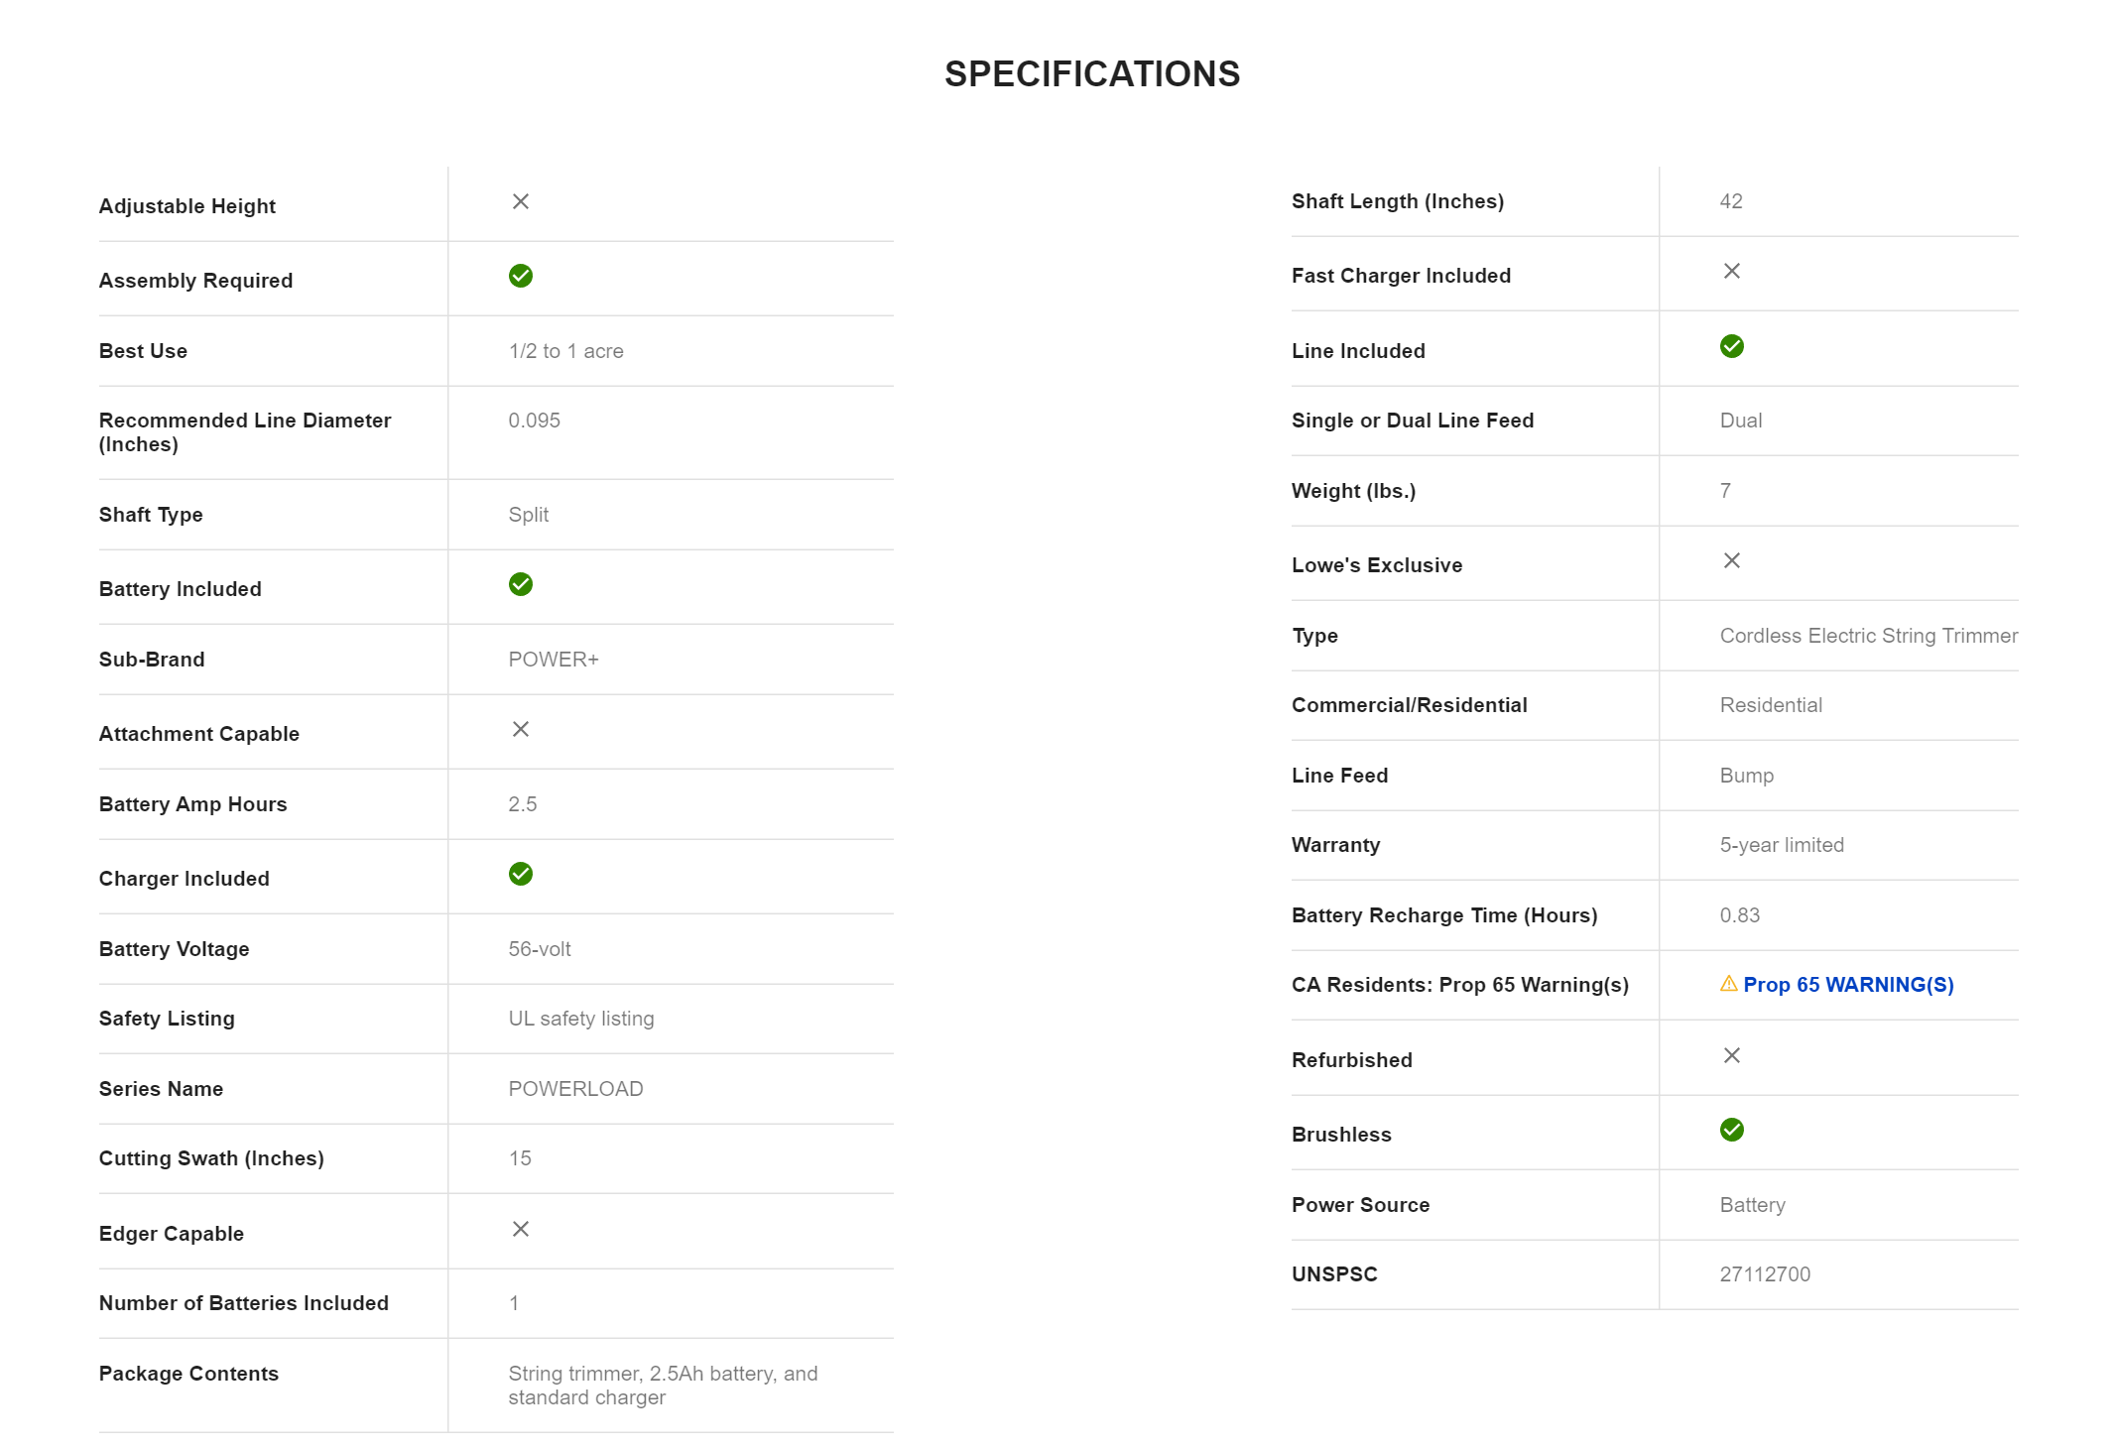Click the X icon next to Attachment Capable
The width and height of the screenshot is (2116, 1450).
click(520, 729)
